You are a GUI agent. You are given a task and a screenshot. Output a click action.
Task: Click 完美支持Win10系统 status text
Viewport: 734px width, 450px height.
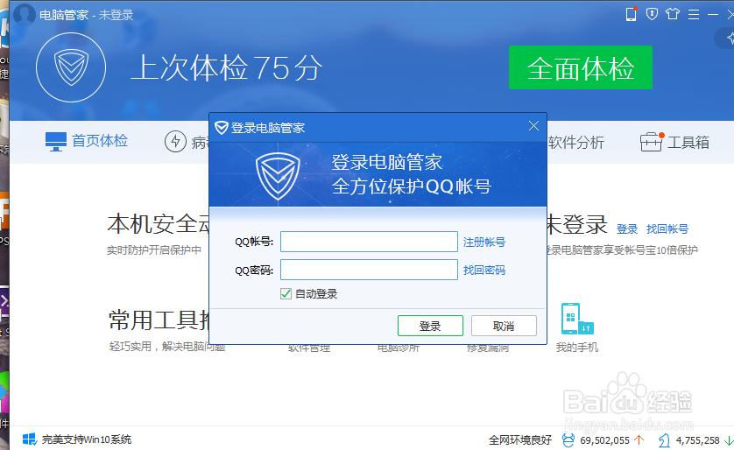pyautogui.click(x=87, y=439)
